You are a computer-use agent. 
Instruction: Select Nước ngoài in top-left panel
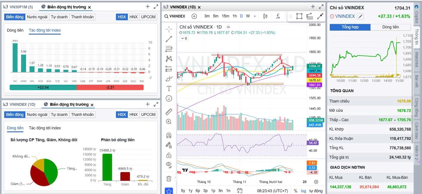click(37, 17)
